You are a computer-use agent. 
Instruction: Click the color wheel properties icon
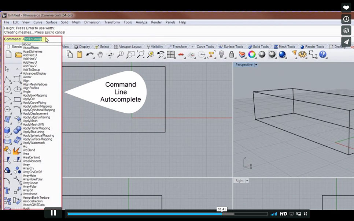coord(252,55)
